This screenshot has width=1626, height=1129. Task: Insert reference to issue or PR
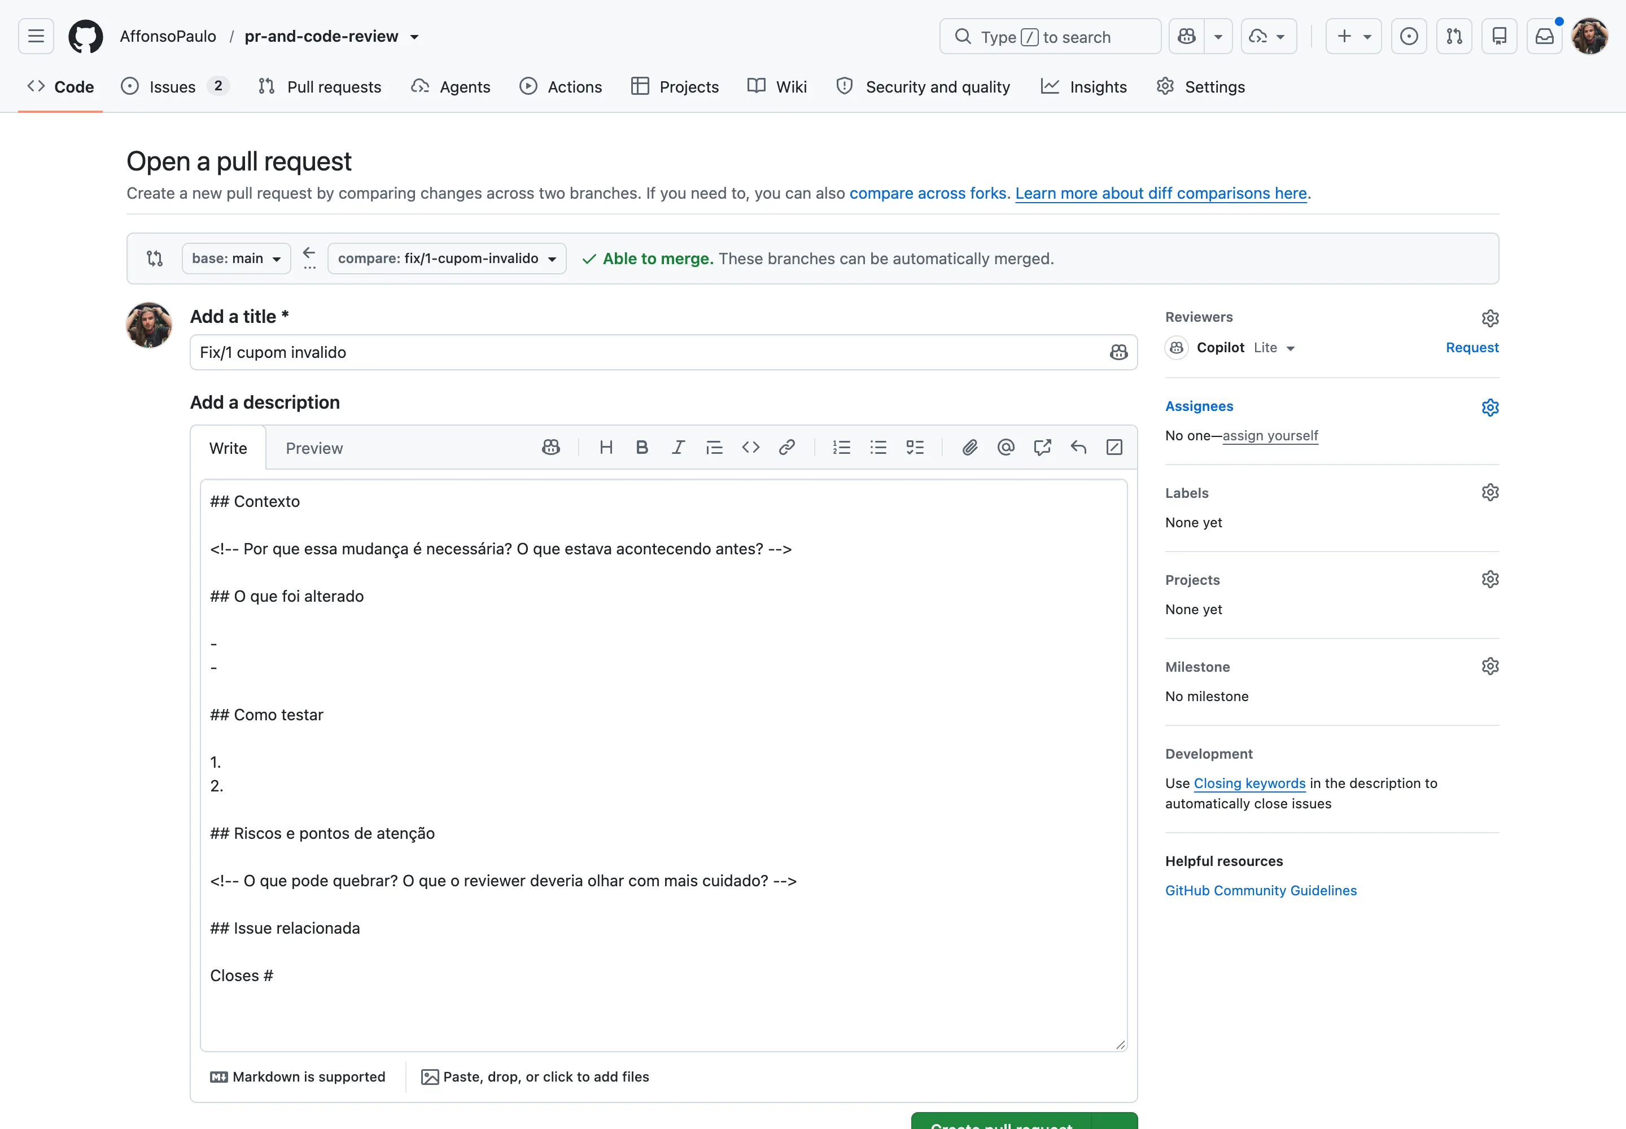(1042, 447)
